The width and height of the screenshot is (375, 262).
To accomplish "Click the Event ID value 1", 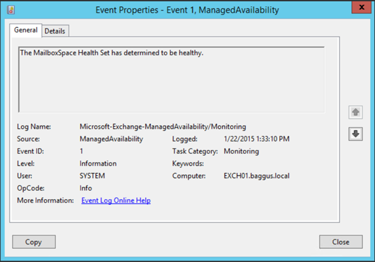I will [x=82, y=151].
